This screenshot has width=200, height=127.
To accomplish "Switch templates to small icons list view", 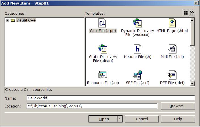I will tap(192, 13).
